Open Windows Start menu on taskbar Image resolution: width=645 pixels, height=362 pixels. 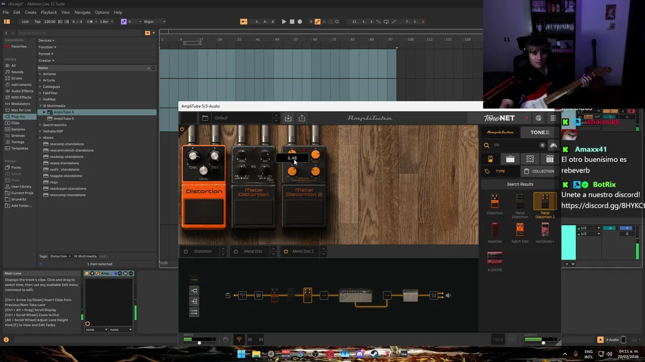[241, 354]
